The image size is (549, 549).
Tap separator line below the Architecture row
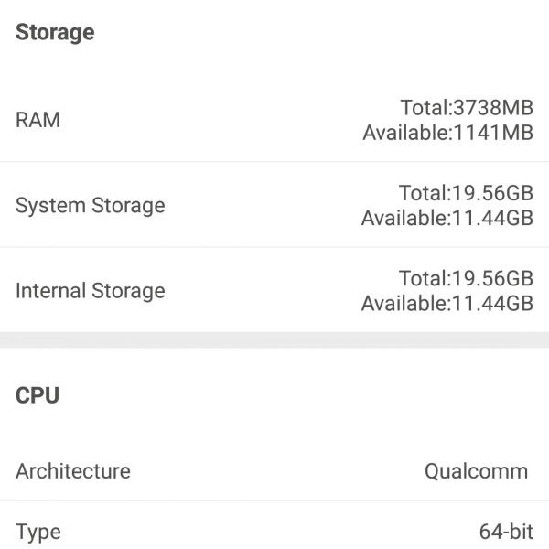click(x=274, y=501)
